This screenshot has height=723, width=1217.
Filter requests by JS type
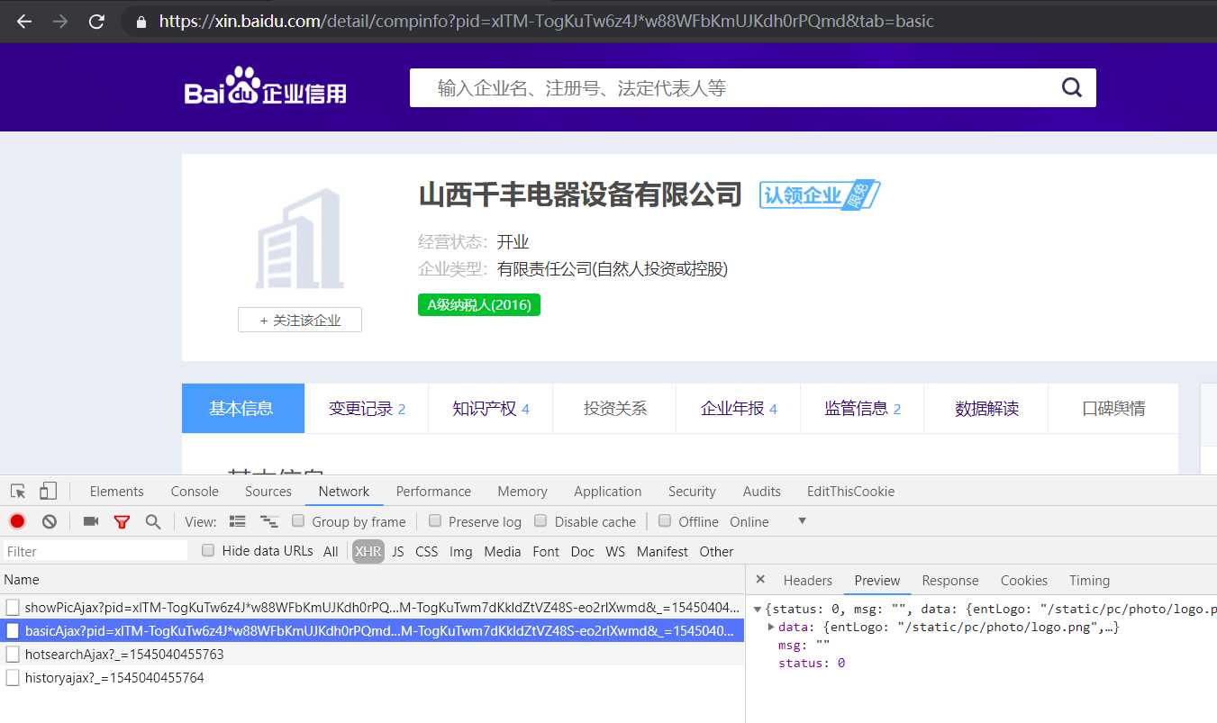point(398,551)
